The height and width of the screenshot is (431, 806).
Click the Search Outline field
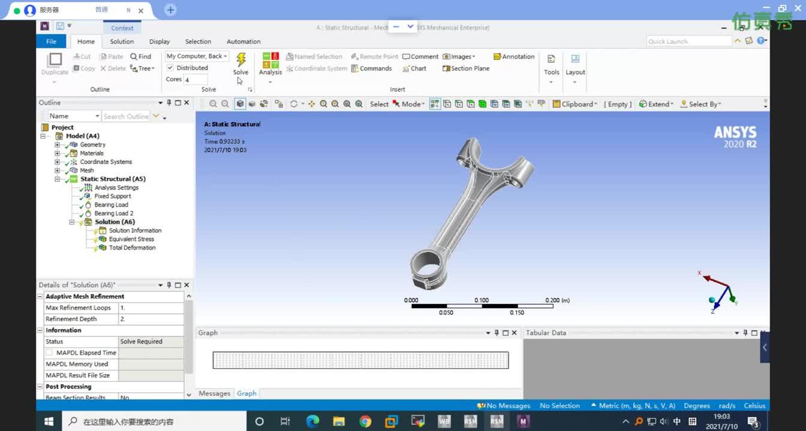click(x=126, y=116)
